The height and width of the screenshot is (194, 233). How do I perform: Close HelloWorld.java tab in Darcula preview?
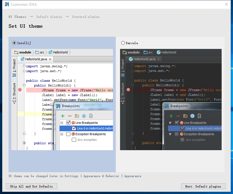coord(159,59)
